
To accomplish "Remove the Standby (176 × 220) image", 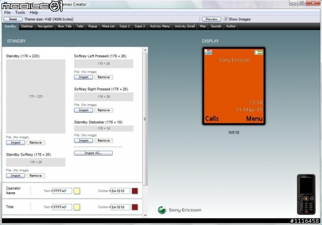I will (36, 142).
